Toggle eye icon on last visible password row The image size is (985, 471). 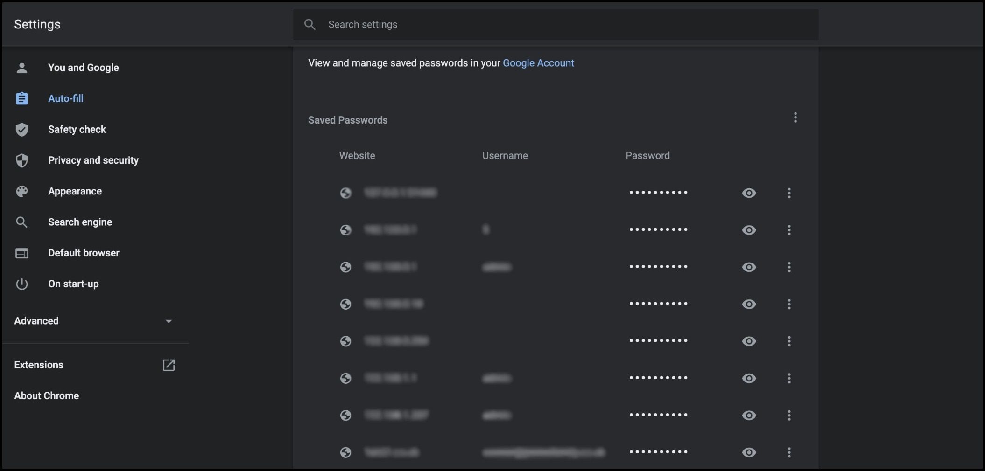[x=749, y=452]
